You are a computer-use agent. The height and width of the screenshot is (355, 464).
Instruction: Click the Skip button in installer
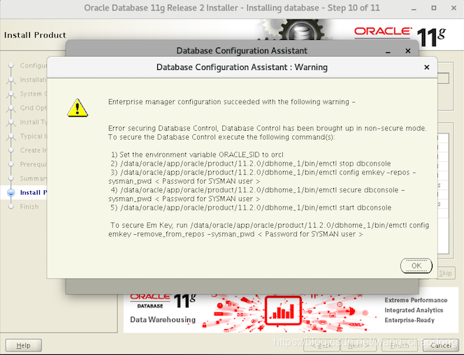click(x=445, y=273)
